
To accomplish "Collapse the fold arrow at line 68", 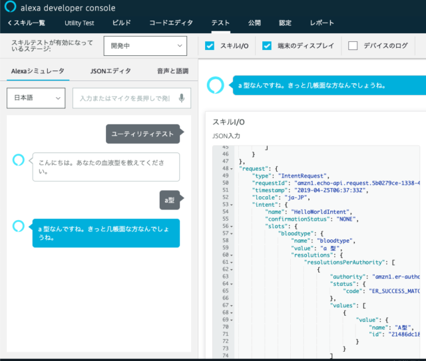I will 232,313.
